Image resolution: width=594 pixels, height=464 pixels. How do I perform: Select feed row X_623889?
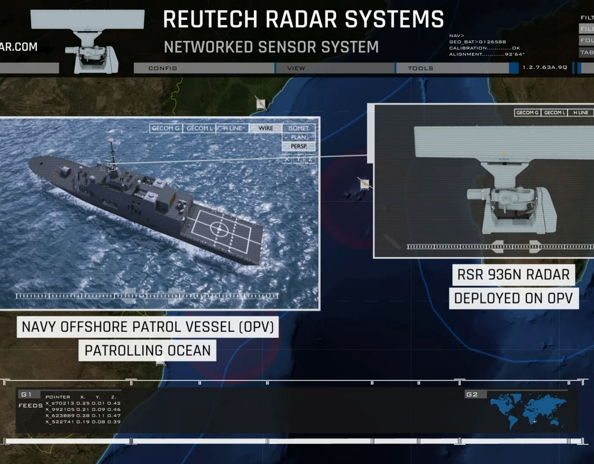(x=83, y=415)
